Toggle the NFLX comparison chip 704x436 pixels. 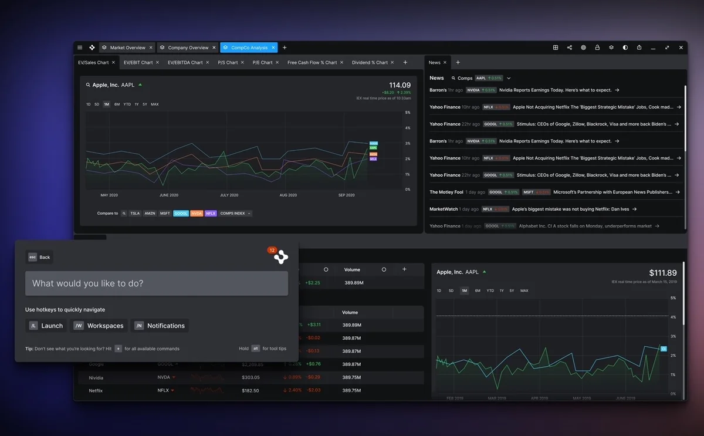(x=211, y=213)
